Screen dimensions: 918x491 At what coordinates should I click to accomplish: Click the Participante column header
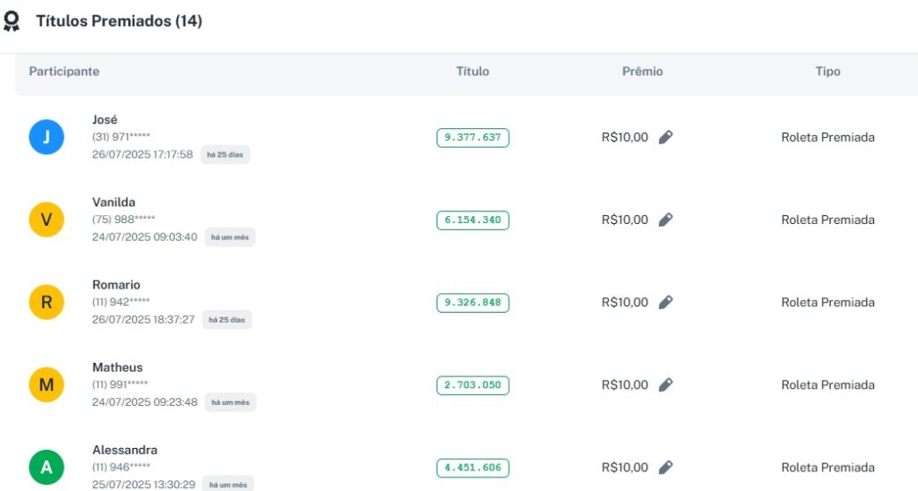coord(65,72)
